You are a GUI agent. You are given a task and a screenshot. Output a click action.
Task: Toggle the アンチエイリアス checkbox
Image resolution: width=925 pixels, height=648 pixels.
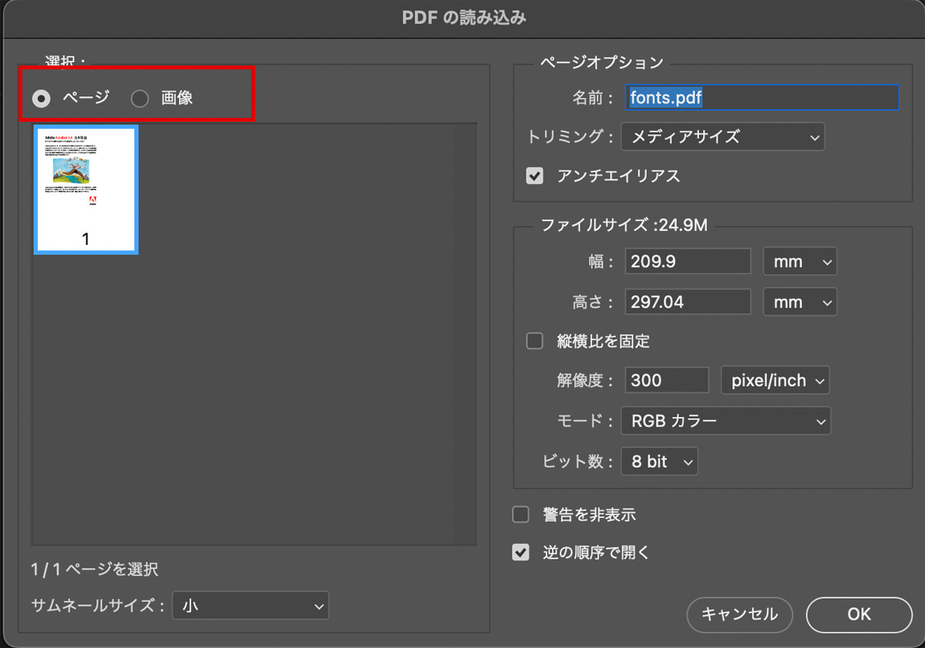click(x=534, y=176)
